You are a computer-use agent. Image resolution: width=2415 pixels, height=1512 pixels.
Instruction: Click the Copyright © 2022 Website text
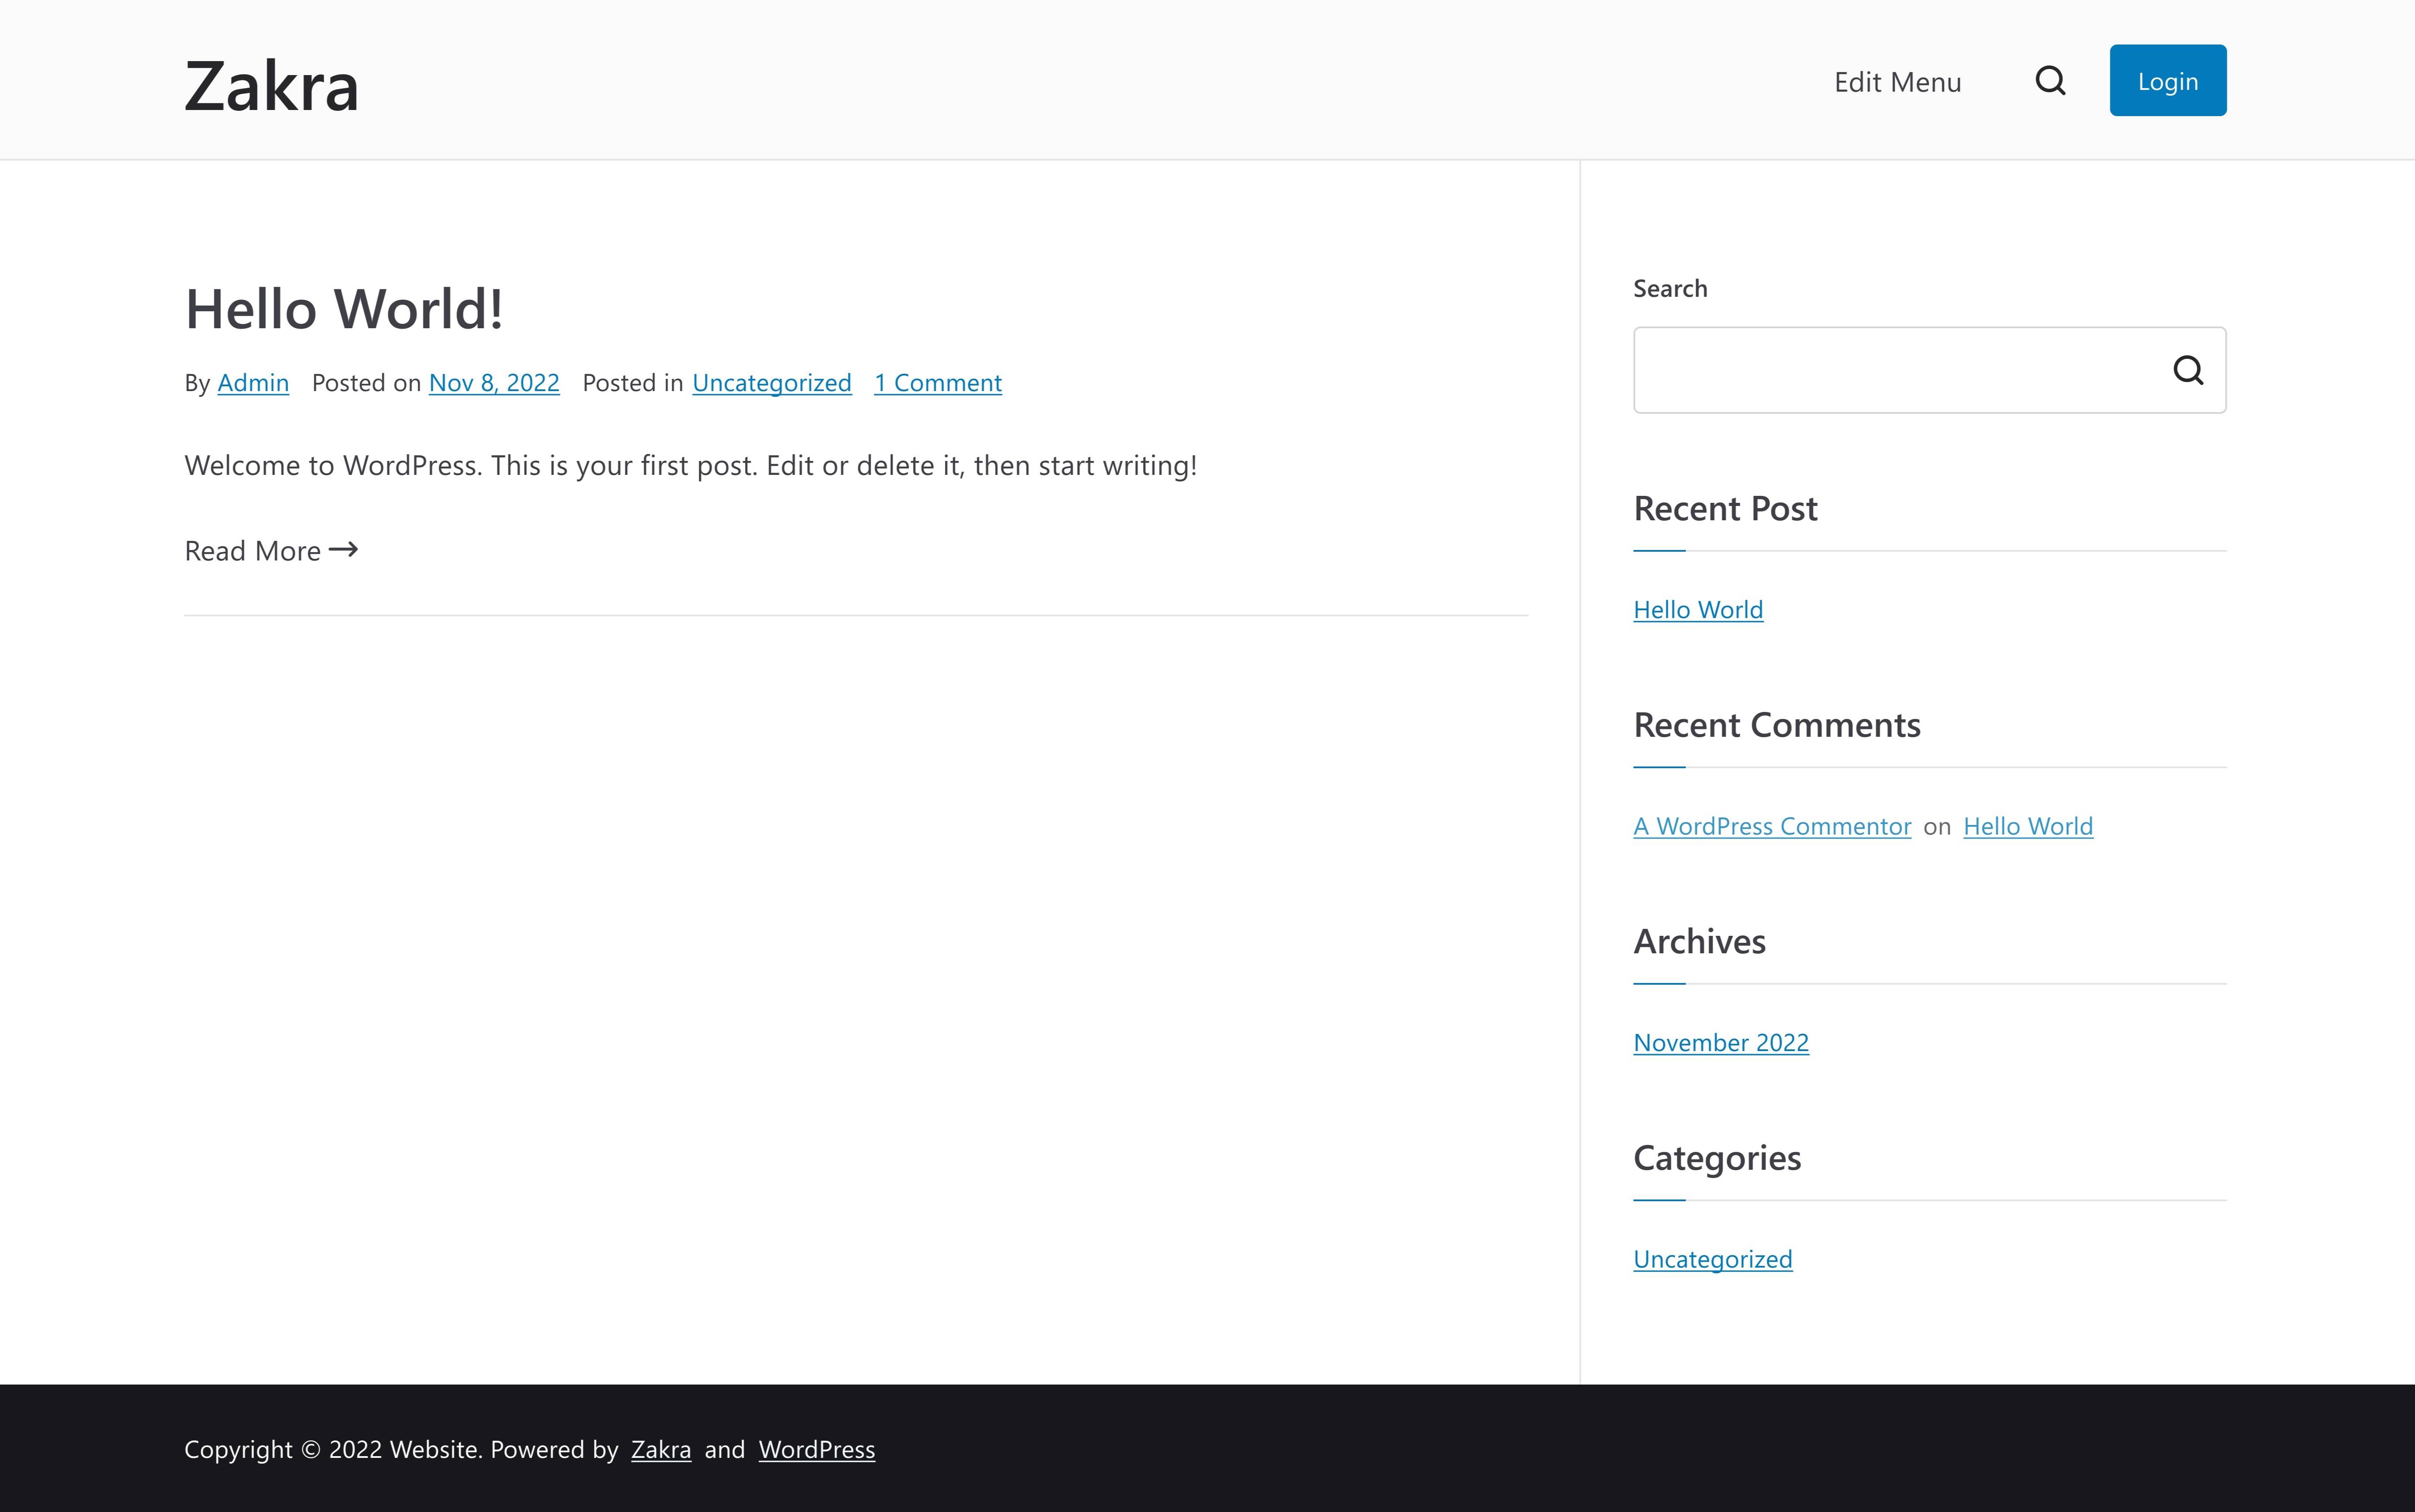(333, 1450)
